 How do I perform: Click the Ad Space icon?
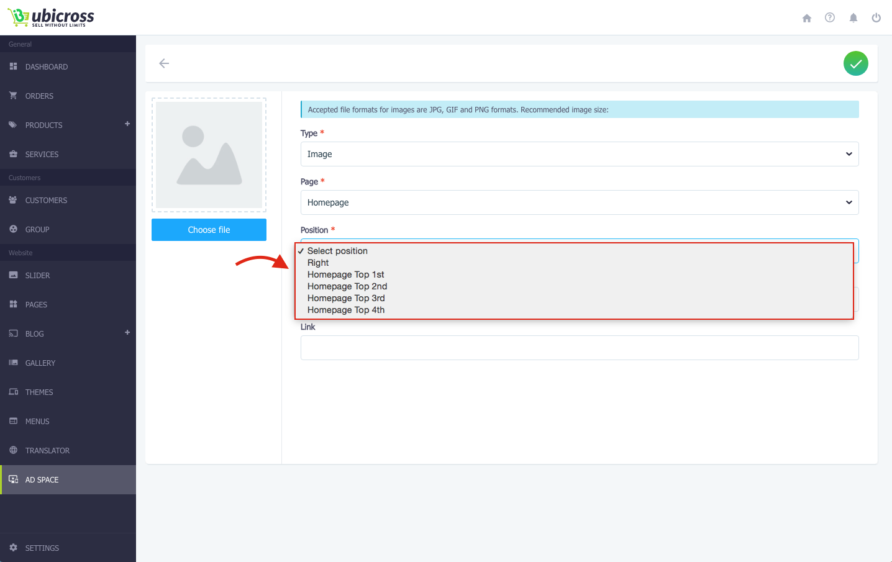click(13, 479)
